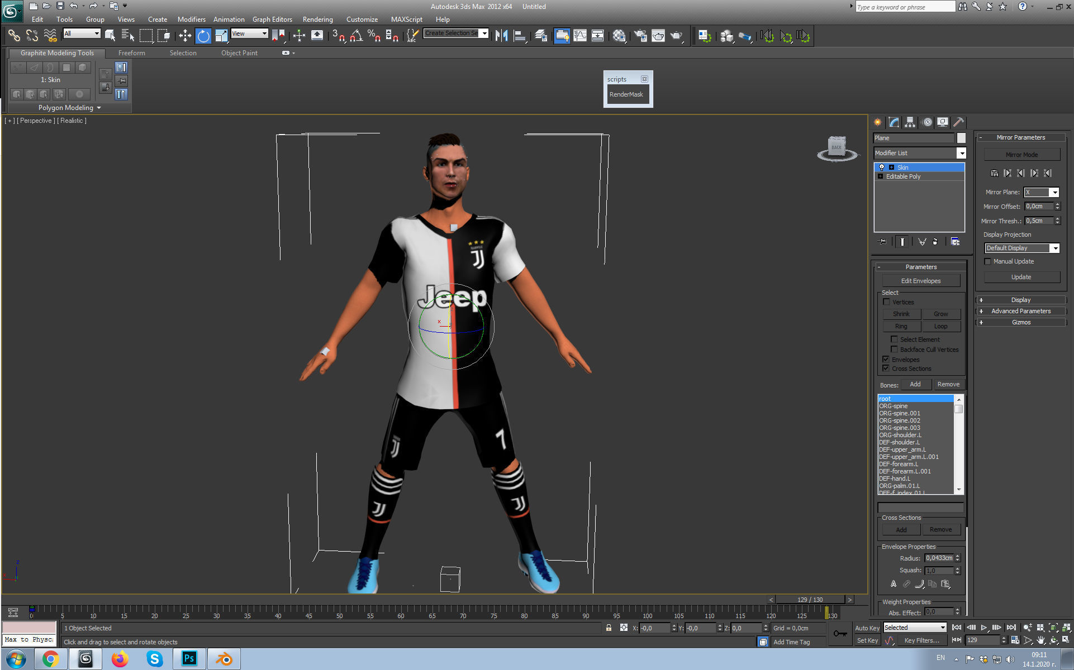The width and height of the screenshot is (1074, 670).
Task: Click the Mirror Mode button
Action: tap(1021, 155)
